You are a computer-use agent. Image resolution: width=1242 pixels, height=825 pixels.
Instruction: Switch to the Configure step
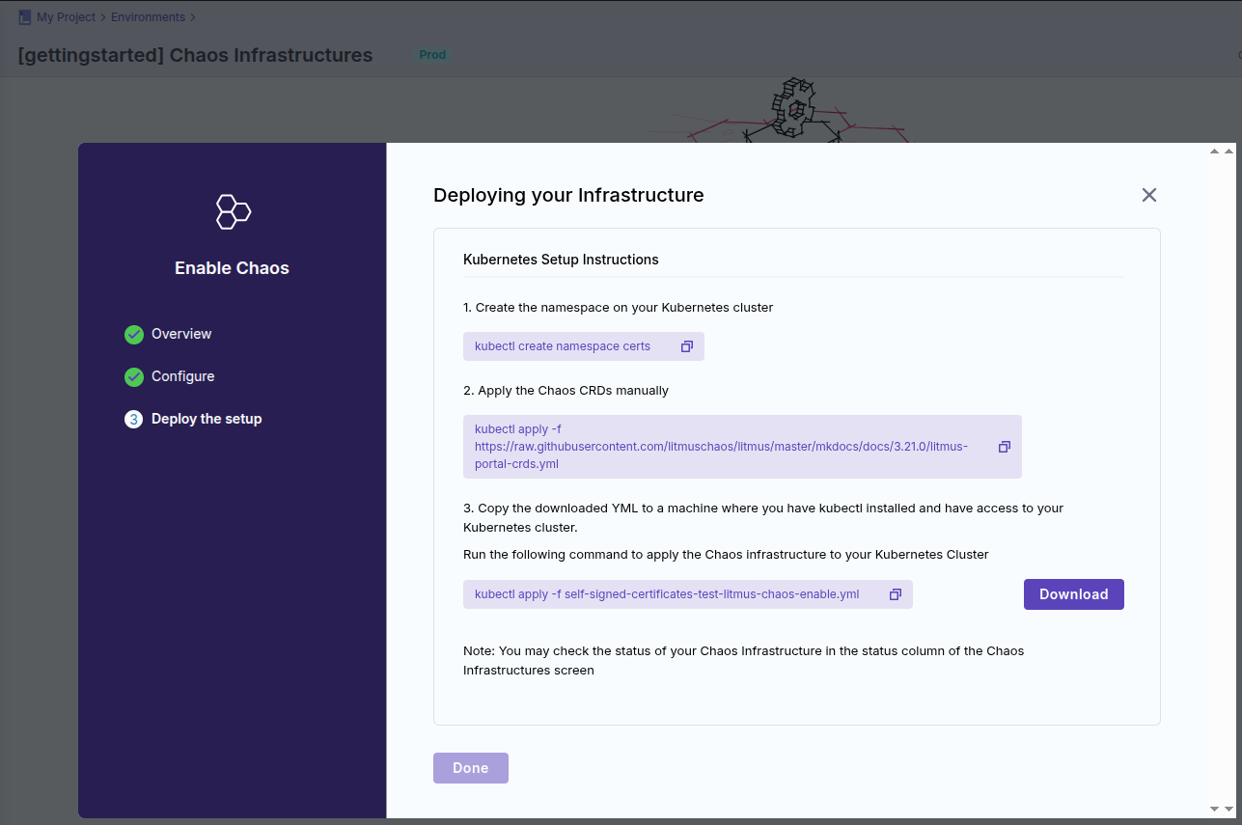[x=182, y=376]
